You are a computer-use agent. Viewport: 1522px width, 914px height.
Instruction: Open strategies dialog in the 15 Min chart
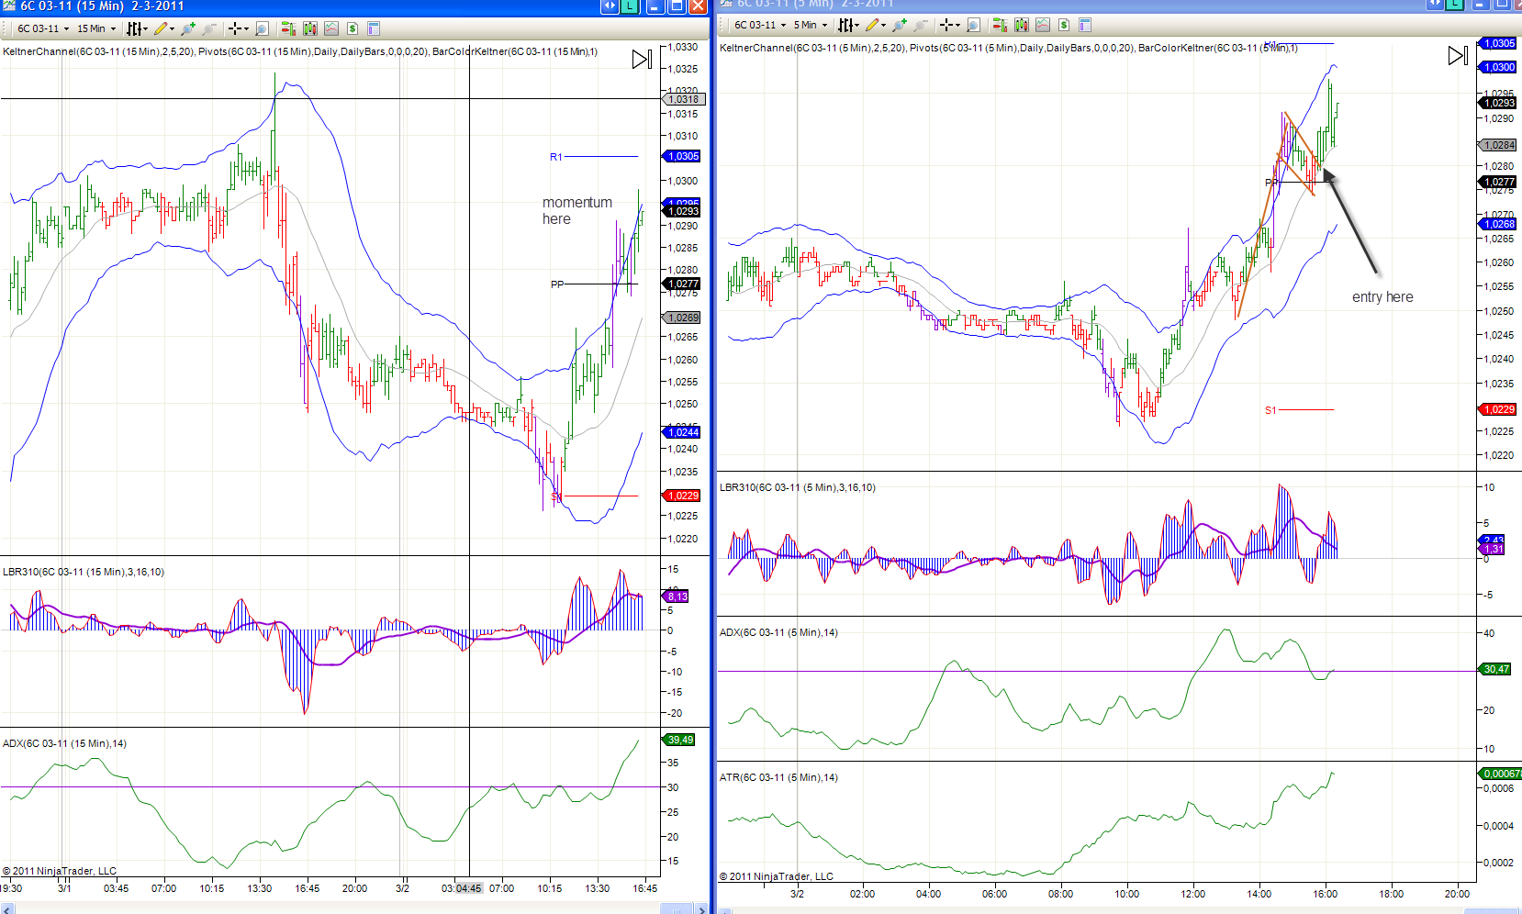coord(353,28)
